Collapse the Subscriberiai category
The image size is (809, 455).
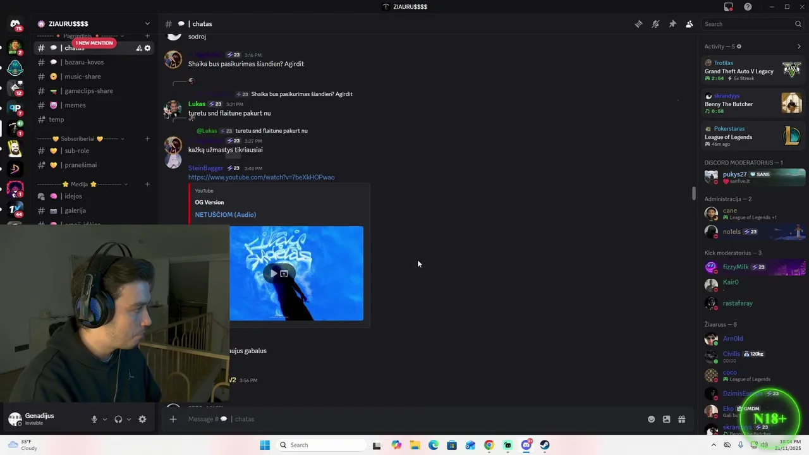[x=81, y=138]
